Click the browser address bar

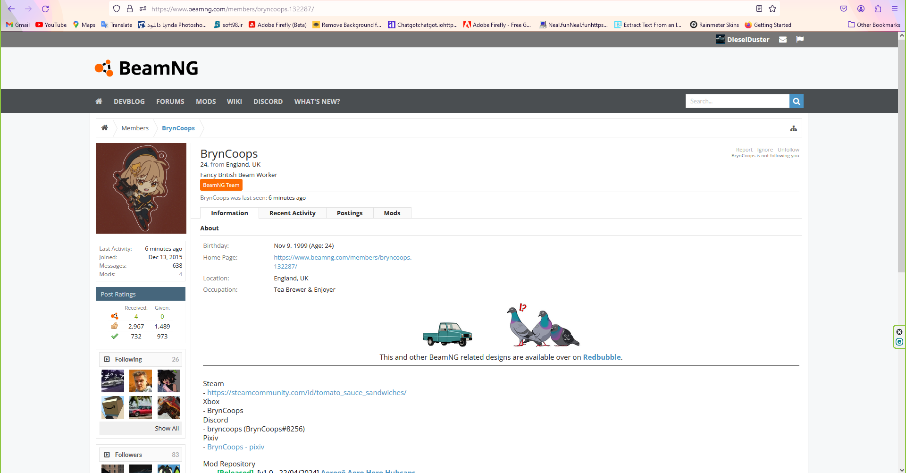[x=444, y=9]
